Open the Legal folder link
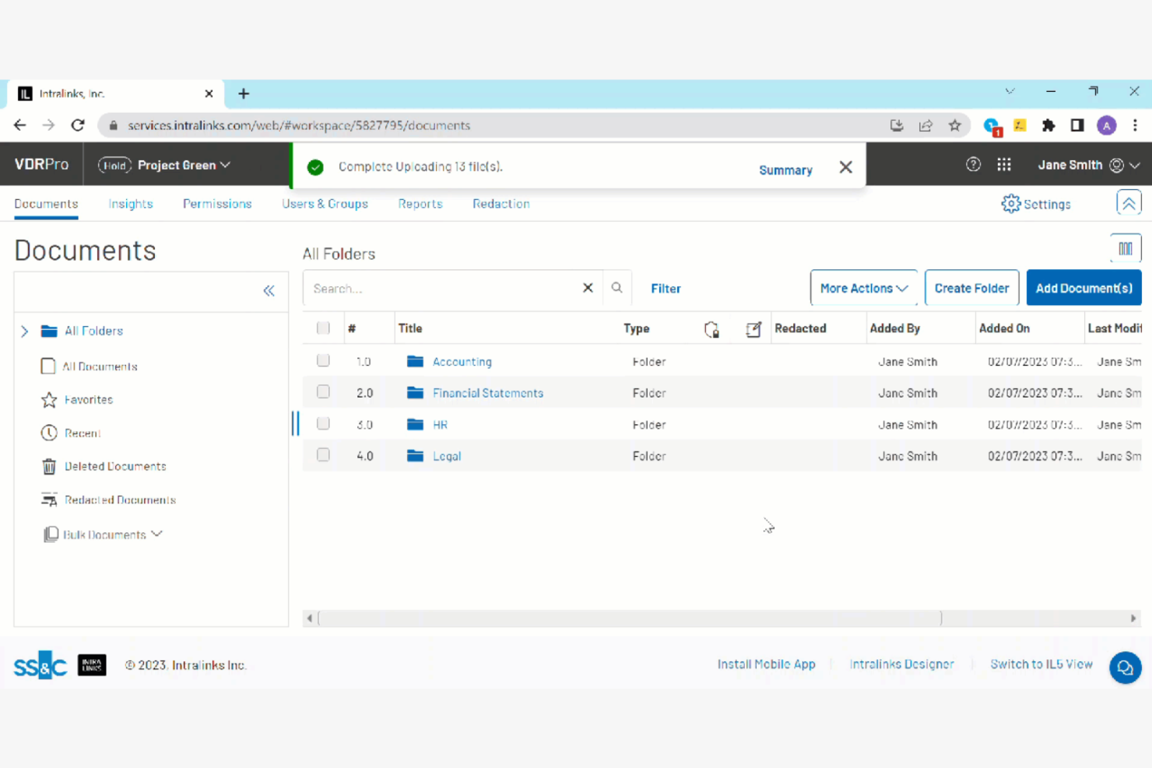 point(446,456)
